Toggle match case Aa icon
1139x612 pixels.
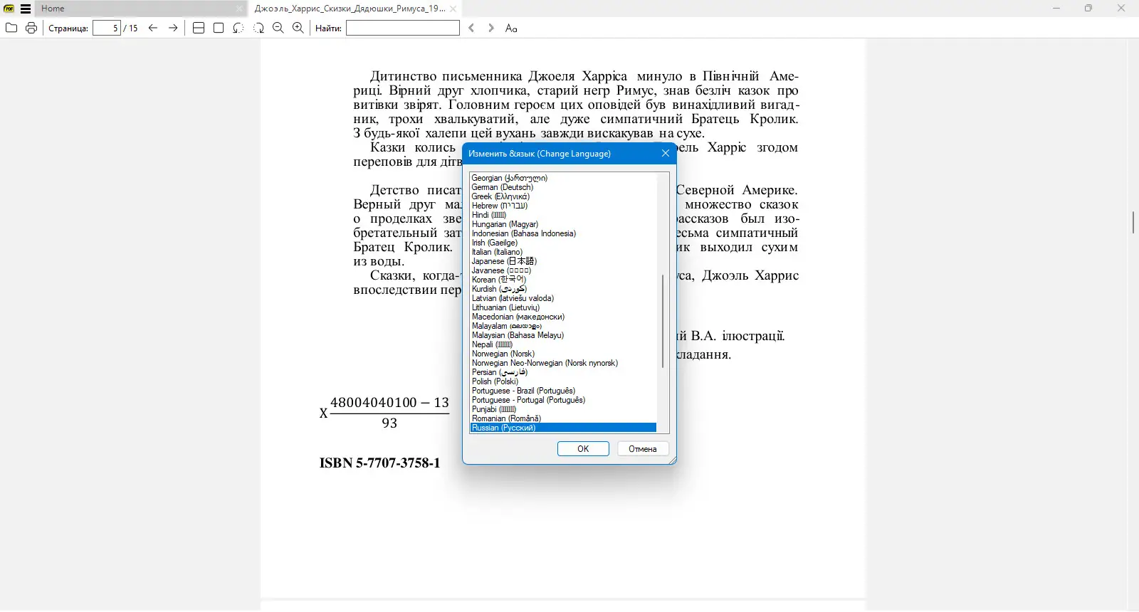click(x=511, y=28)
